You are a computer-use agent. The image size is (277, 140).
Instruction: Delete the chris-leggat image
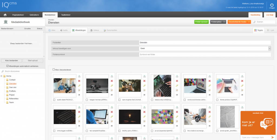point(79,112)
